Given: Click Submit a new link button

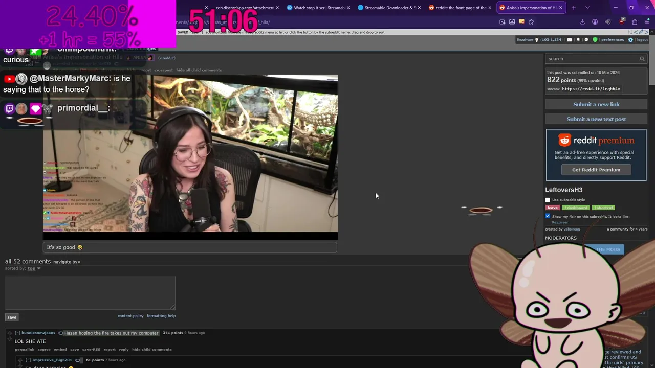Looking at the screenshot, I should point(596,104).
